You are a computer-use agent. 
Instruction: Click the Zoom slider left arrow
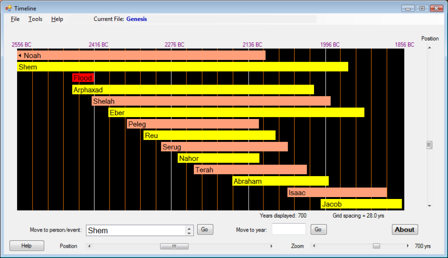[x=314, y=246]
